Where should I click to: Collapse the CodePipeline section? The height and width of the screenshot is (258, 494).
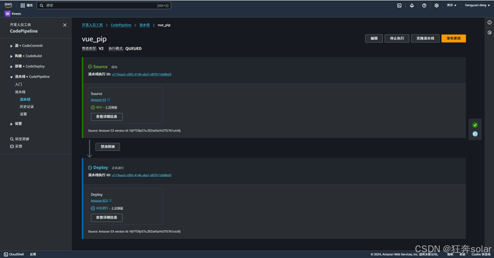[x=11, y=77]
